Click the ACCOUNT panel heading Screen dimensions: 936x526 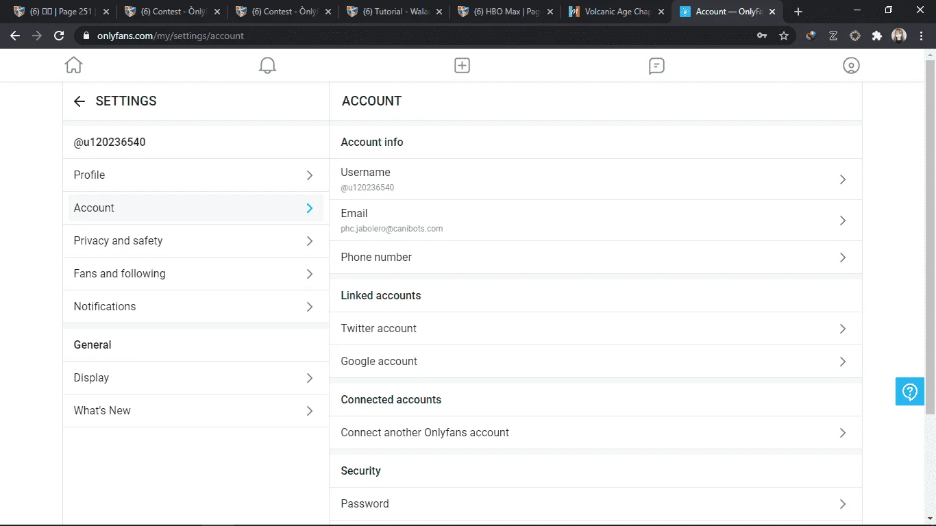[371, 101]
